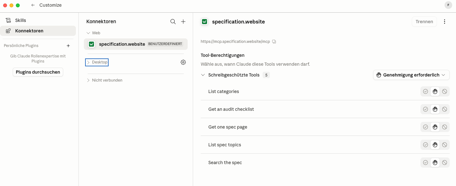Expand the Nicht verbunden group
456x186 pixels.
[x=104, y=80]
